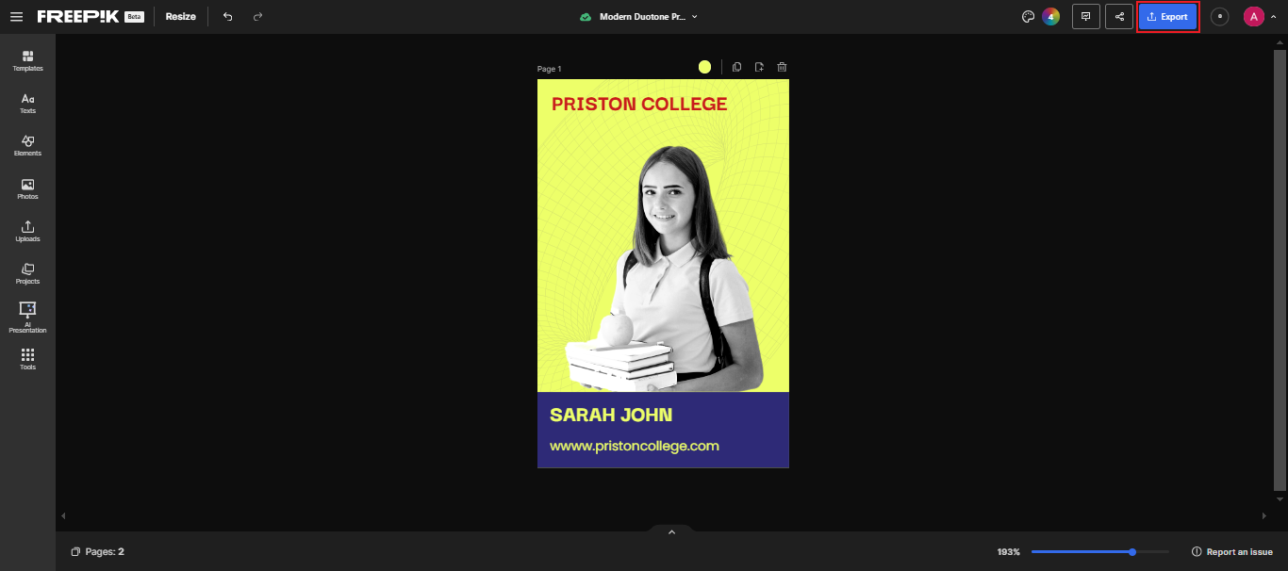Open the Projects panel
The height and width of the screenshot is (571, 1288).
(x=27, y=274)
